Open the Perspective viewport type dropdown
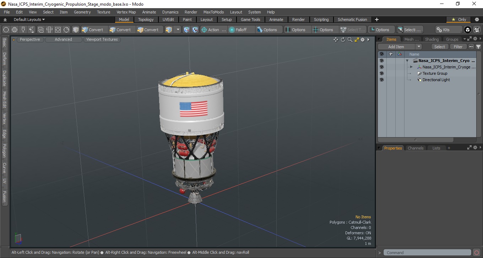The width and height of the screenshot is (483, 258). (30, 39)
